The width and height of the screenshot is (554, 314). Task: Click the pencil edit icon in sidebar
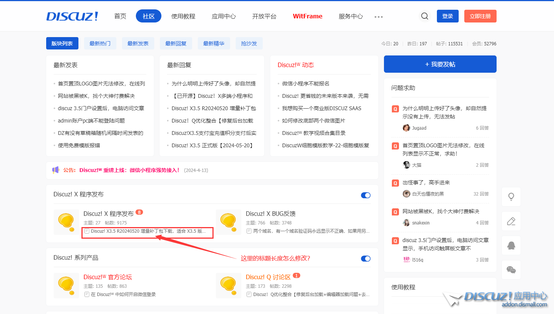click(x=511, y=221)
